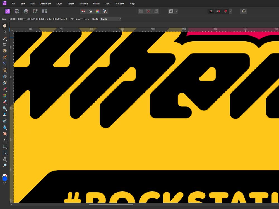Select the Erase Brush tool
Image resolution: width=279 pixels, height=209 pixels.
pyautogui.click(x=5, y=102)
